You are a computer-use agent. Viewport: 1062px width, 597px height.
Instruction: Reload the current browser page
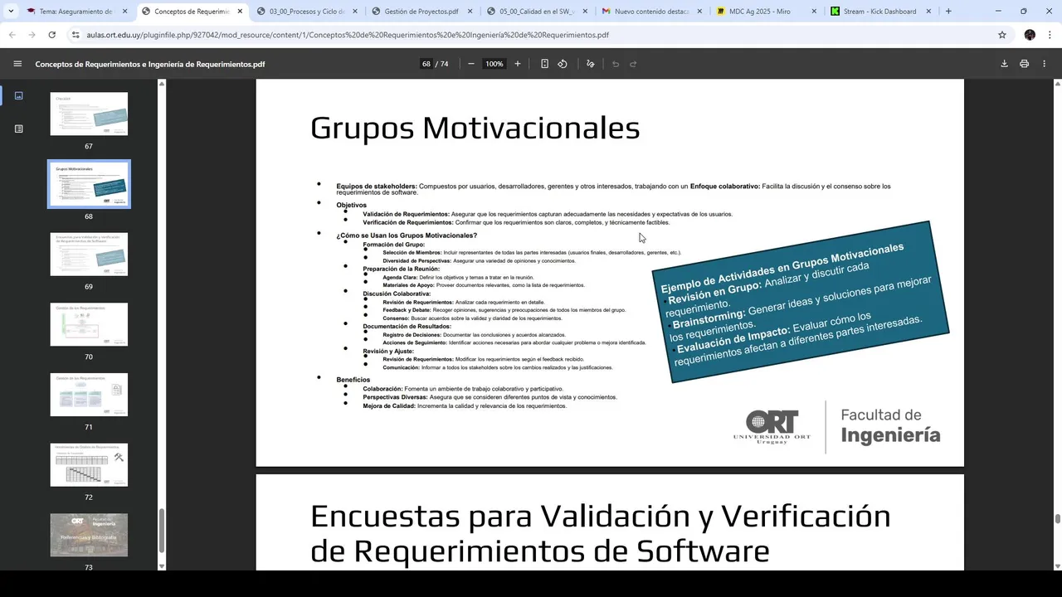coord(51,35)
